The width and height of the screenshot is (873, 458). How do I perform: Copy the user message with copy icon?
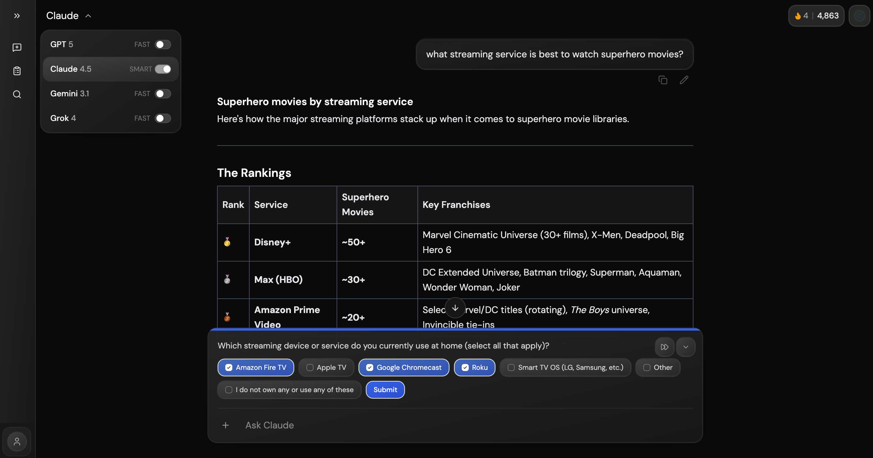(x=663, y=80)
